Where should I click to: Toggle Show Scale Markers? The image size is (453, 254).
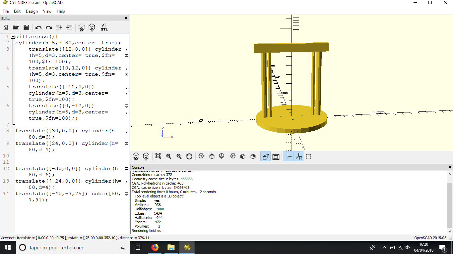[x=298, y=156]
